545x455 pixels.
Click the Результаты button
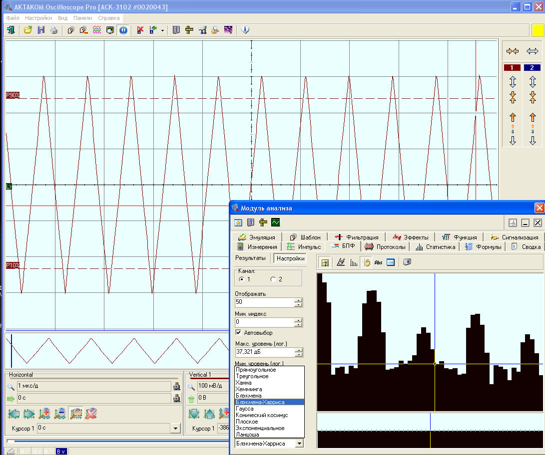coord(251,258)
